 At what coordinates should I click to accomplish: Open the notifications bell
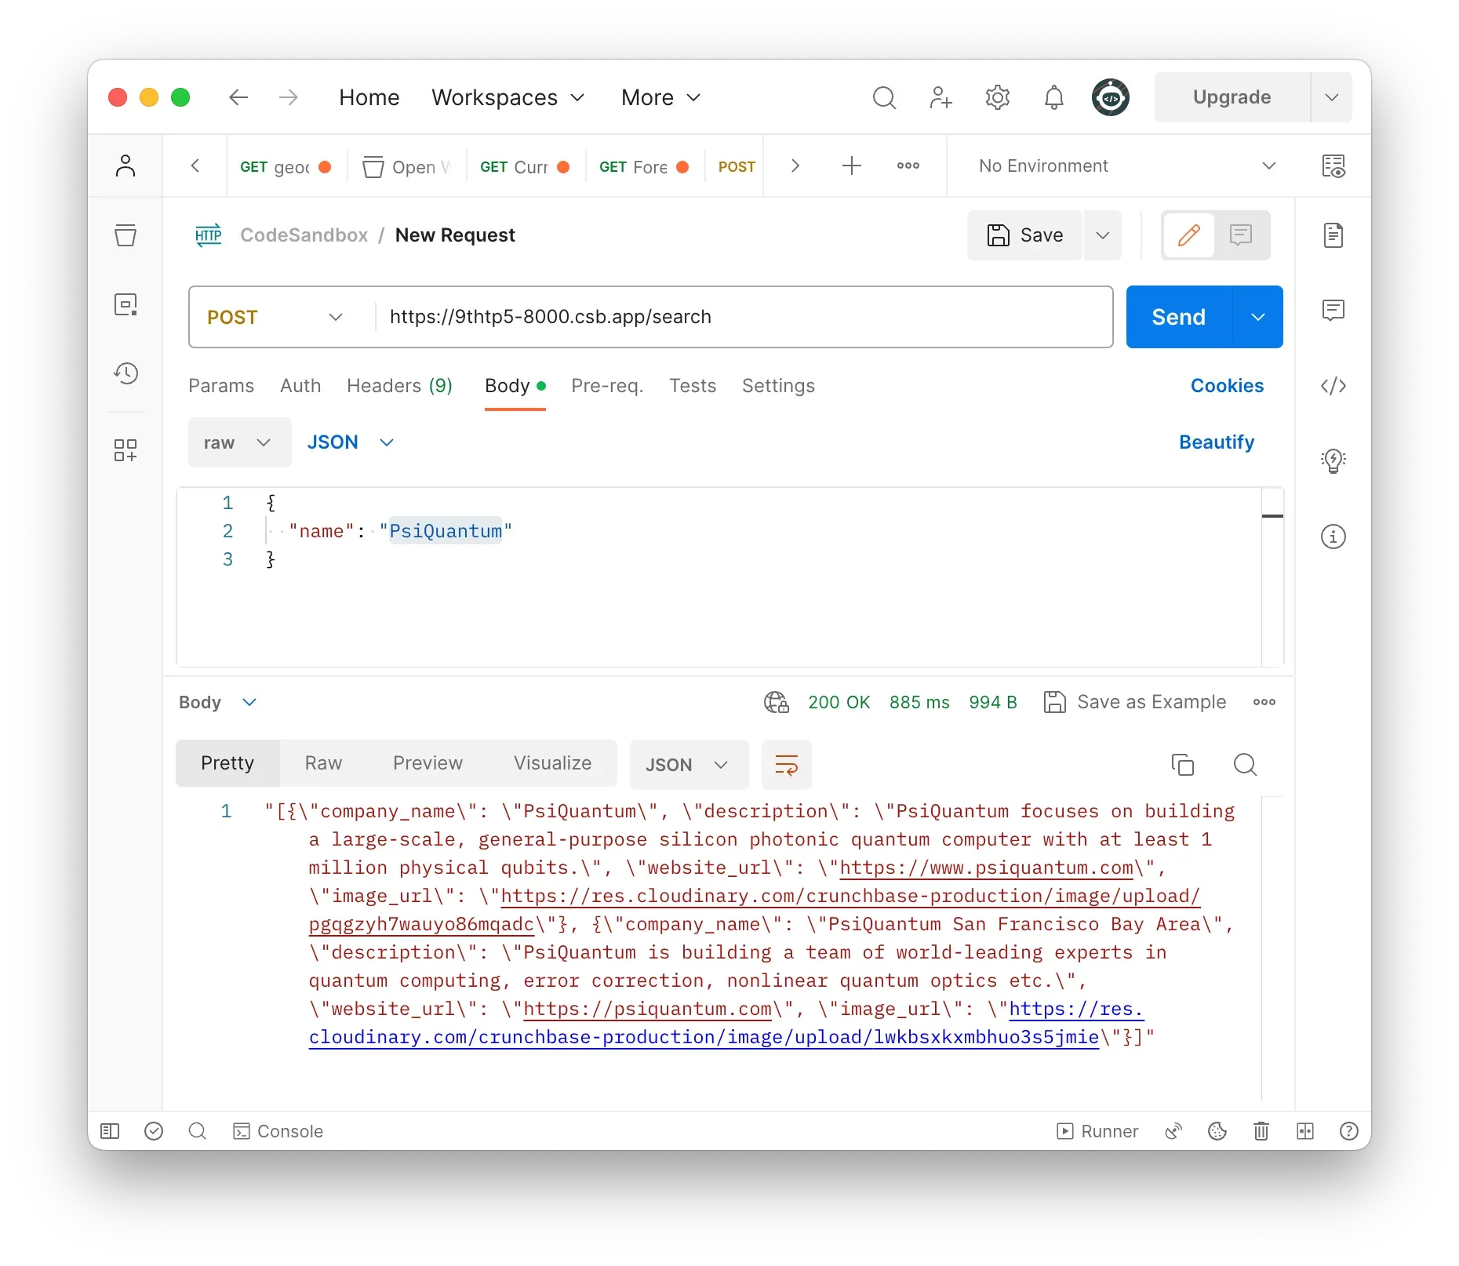tap(1053, 97)
